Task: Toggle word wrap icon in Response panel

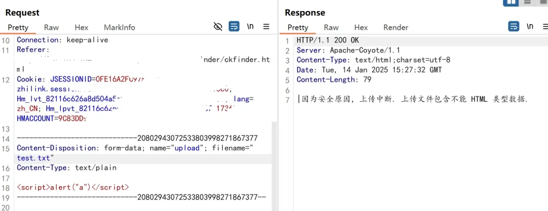Action: coord(513,26)
